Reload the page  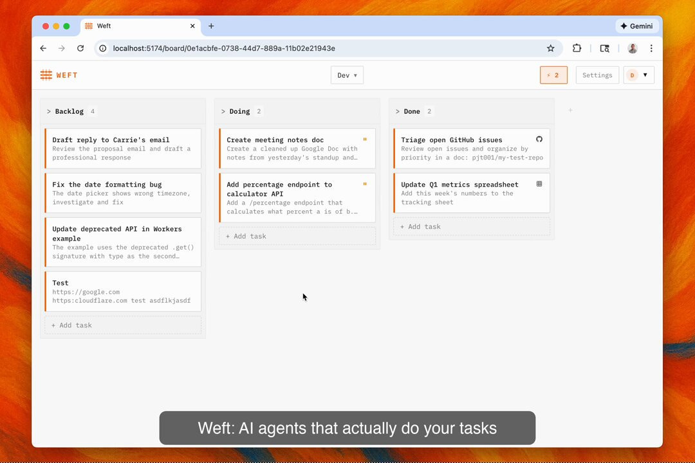coord(80,48)
